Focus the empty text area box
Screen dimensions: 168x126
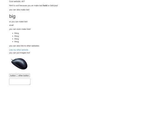tap(20, 82)
